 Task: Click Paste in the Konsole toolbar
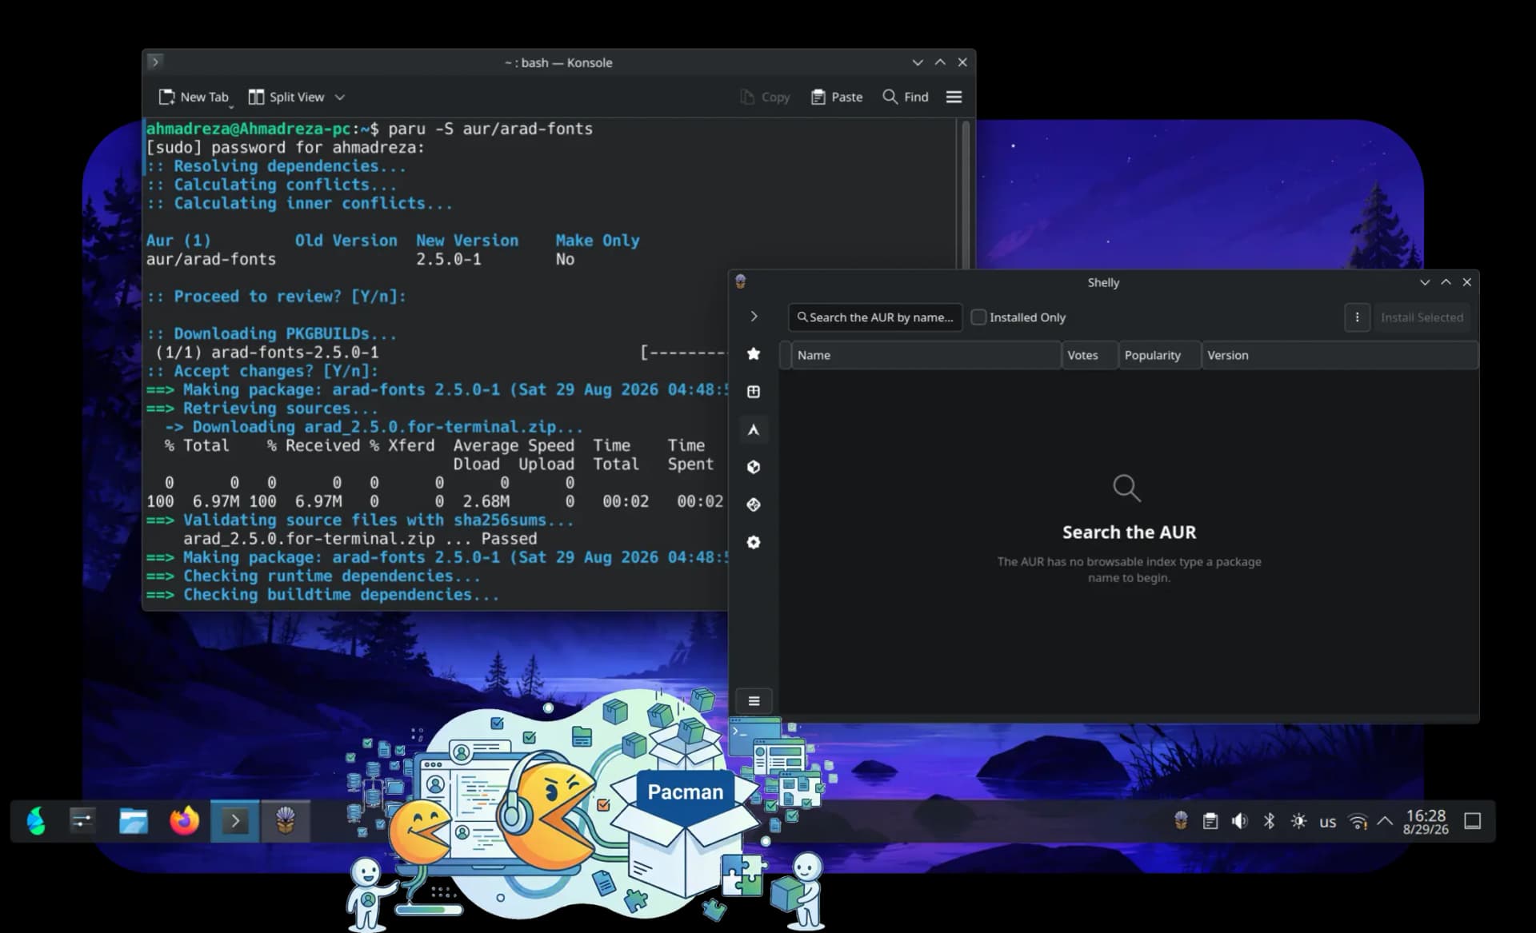coord(837,97)
